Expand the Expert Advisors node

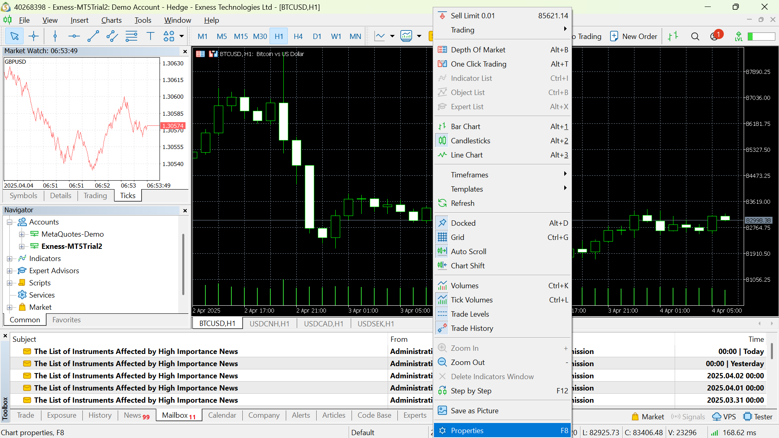pyautogui.click(x=9, y=271)
